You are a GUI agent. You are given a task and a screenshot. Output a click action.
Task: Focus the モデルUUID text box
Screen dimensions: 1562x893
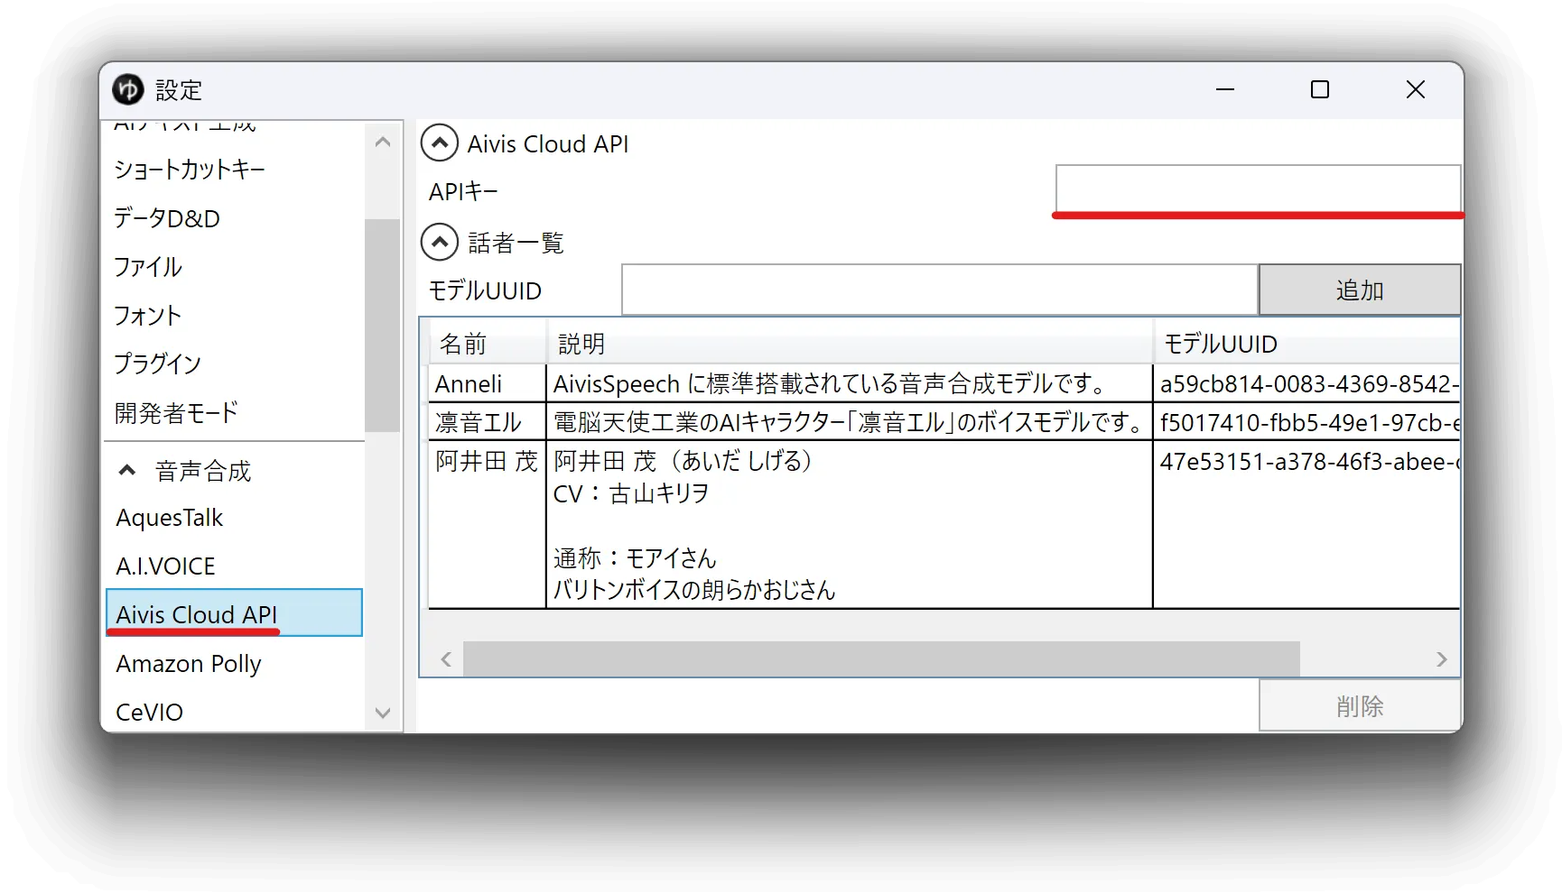point(940,290)
